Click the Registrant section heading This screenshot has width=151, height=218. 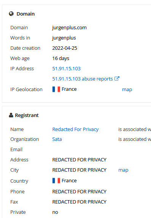coord(27,115)
